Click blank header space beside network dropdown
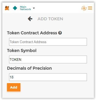Image resolution: width=96 pixels, height=100 pixels. (x=58, y=8)
